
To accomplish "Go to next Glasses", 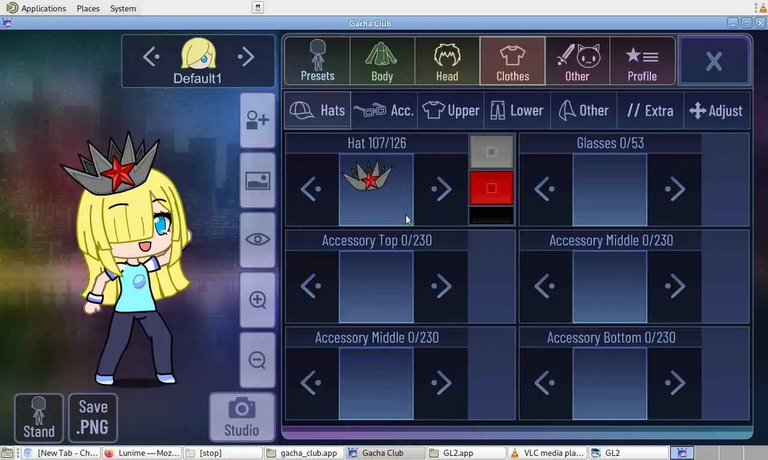I will point(675,189).
